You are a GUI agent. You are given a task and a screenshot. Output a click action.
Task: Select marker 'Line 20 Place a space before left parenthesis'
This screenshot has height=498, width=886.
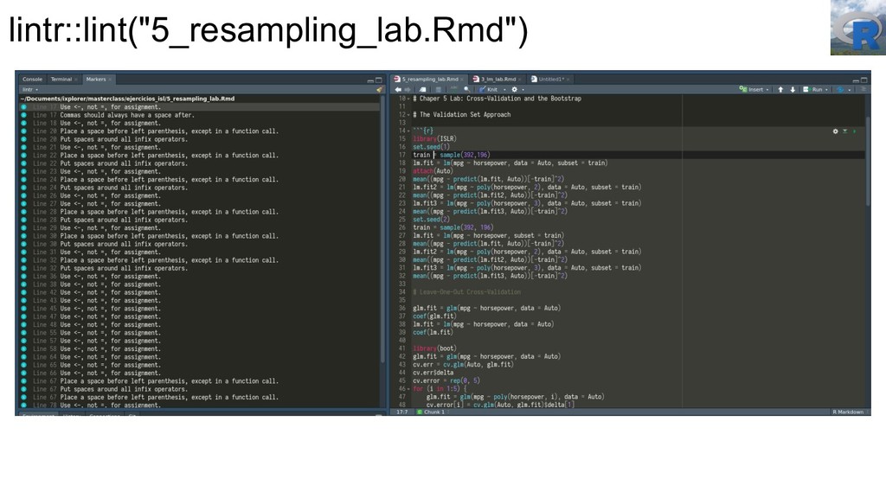tap(201, 131)
